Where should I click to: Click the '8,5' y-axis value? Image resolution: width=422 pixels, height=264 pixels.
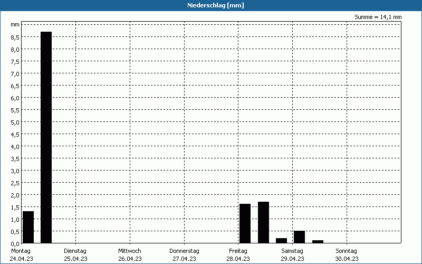(x=15, y=37)
